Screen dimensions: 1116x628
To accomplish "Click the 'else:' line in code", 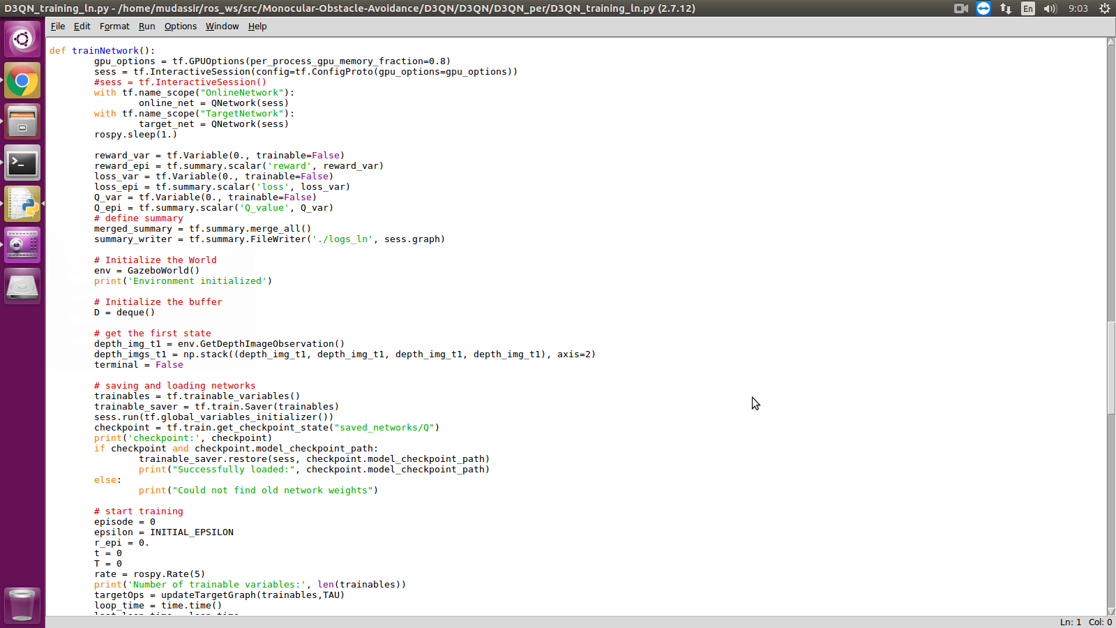I will point(108,480).
